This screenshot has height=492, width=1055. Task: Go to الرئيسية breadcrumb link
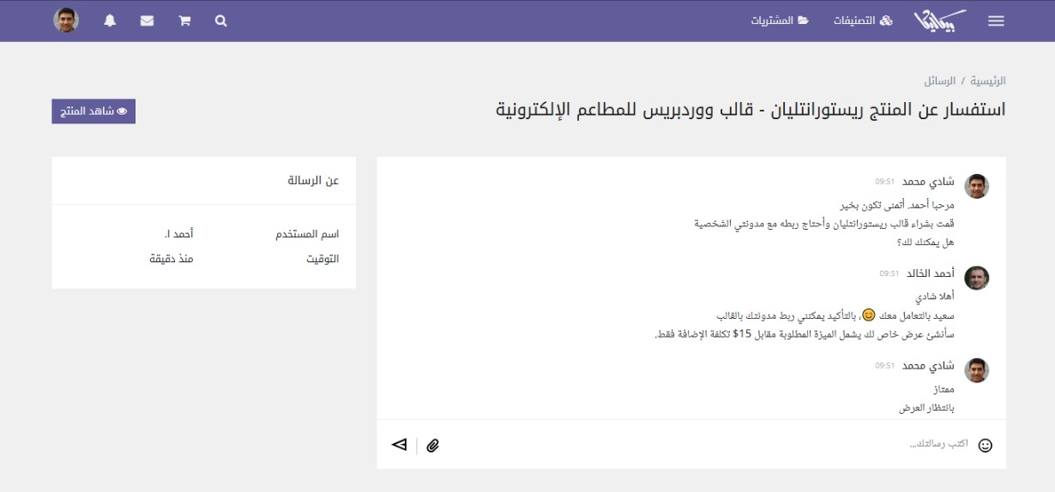[x=987, y=81]
